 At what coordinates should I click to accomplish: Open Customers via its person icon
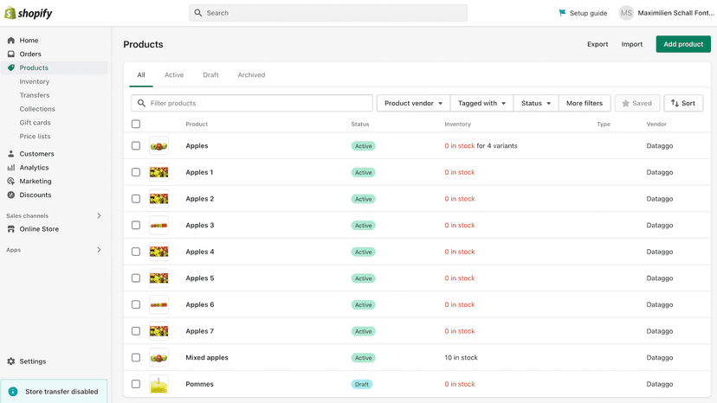point(11,154)
